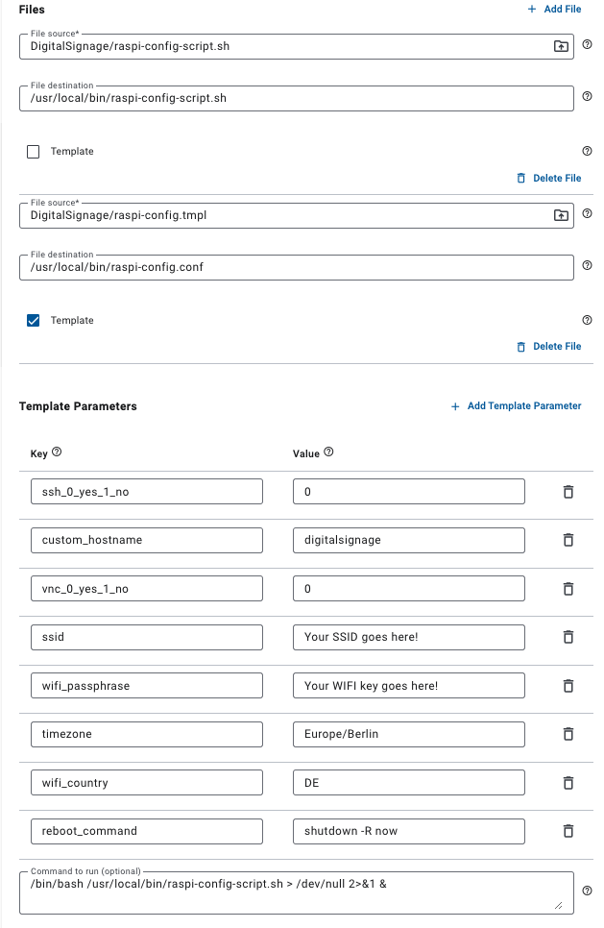Delete the timezone template parameter
Image resolution: width=604 pixels, height=928 pixels.
coord(568,734)
